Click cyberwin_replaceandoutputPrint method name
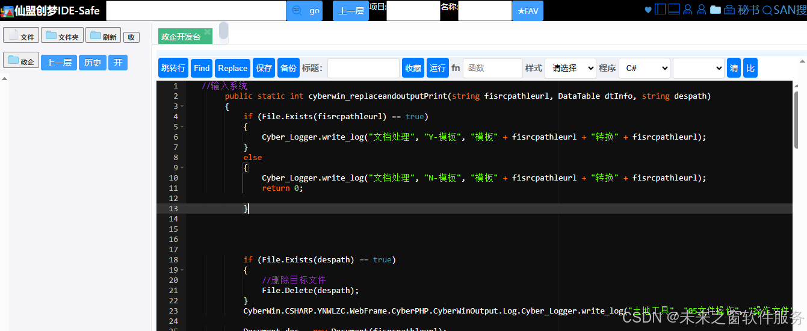The height and width of the screenshot is (331, 807). point(377,96)
